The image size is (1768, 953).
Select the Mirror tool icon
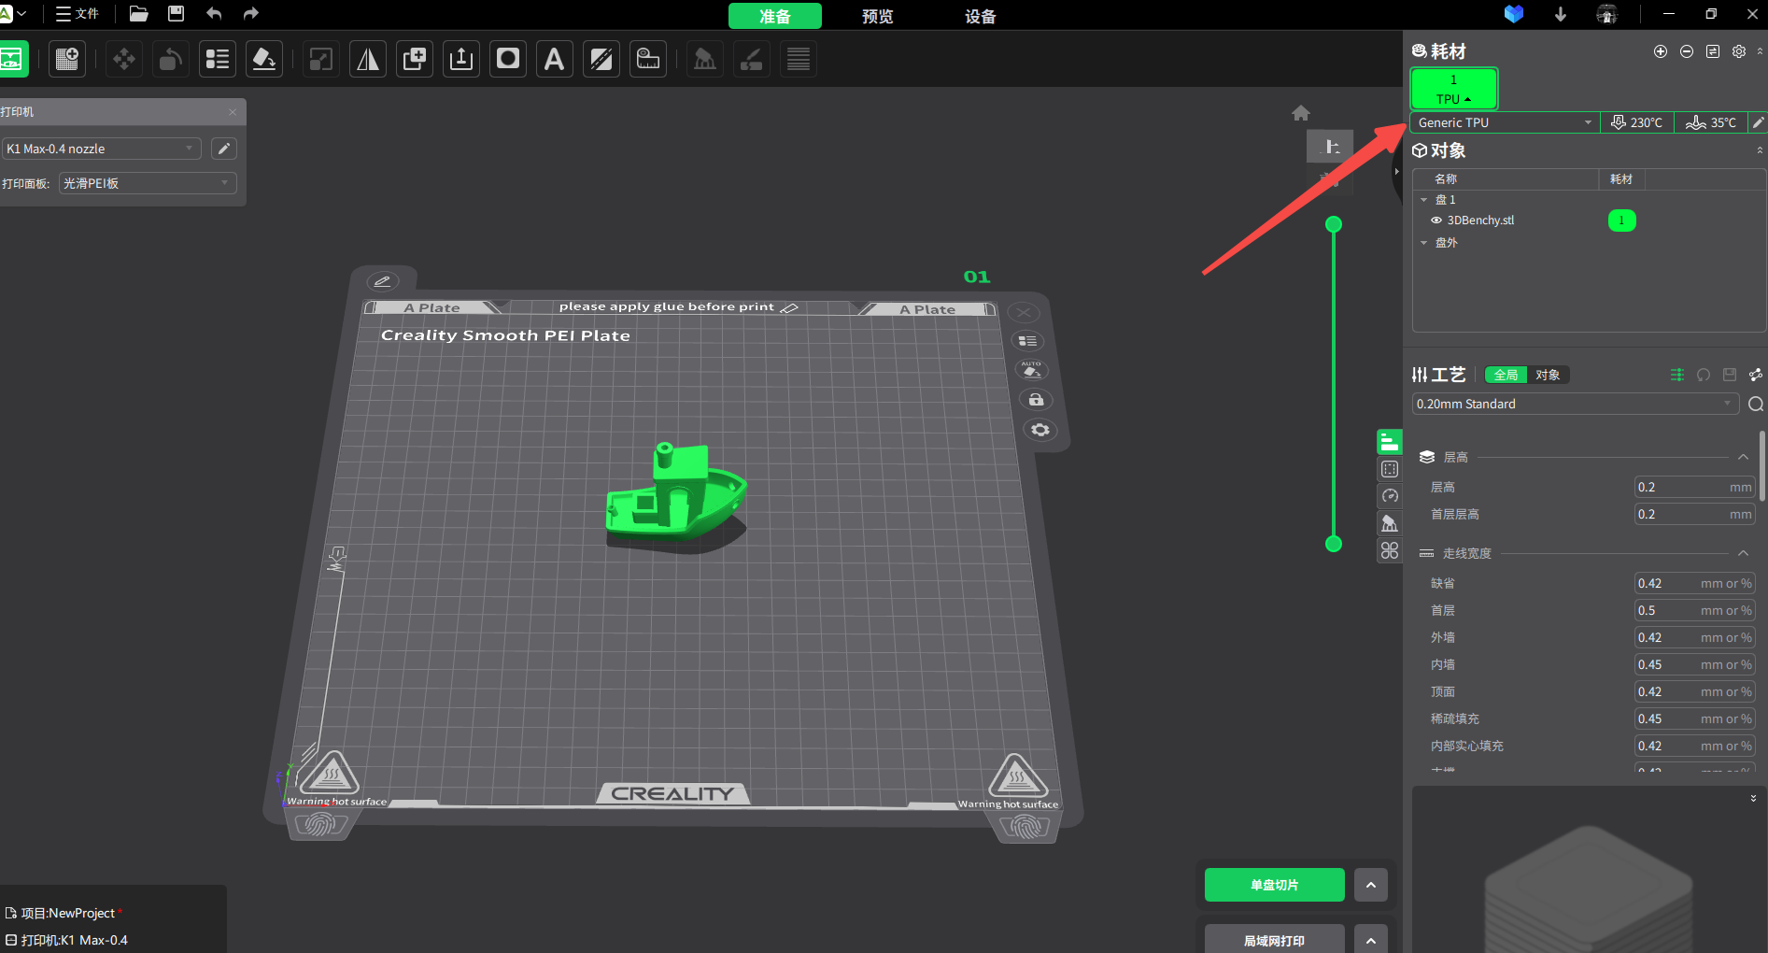pyautogui.click(x=368, y=60)
